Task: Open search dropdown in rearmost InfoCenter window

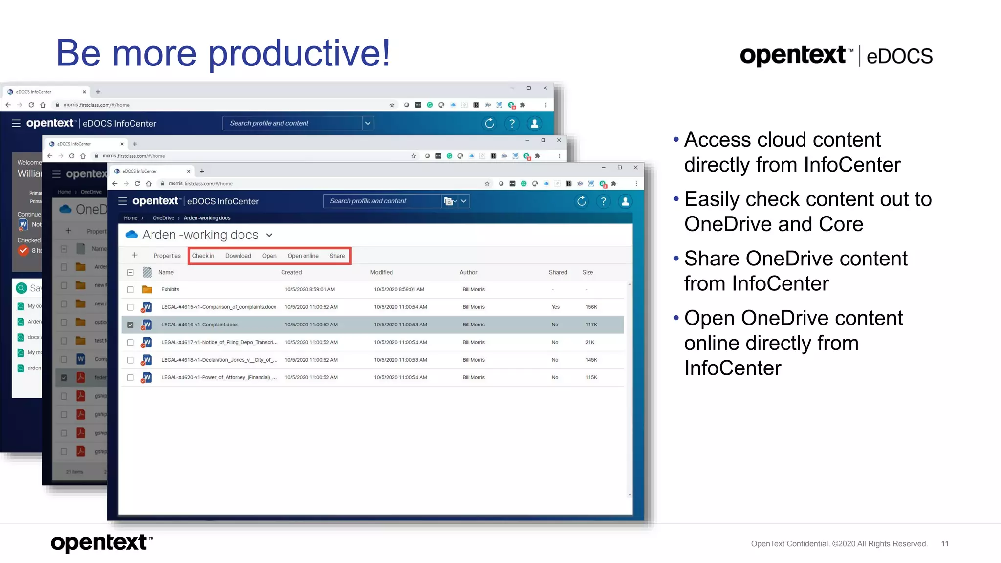Action: pos(368,123)
